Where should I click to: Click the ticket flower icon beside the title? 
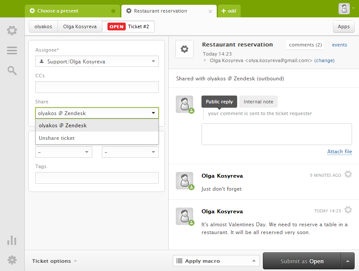[185, 49]
